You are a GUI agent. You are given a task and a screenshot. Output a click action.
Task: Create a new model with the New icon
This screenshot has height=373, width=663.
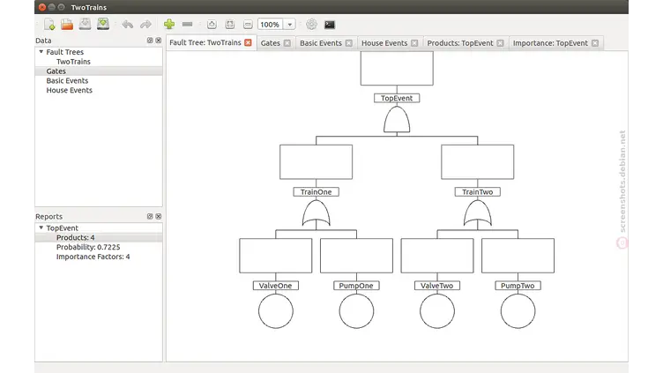[48, 25]
